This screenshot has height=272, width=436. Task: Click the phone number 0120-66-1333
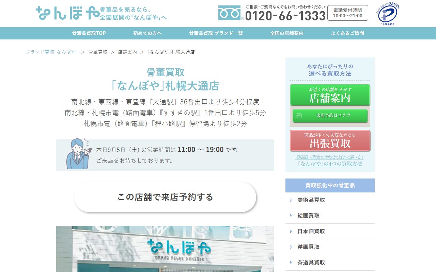(285, 16)
